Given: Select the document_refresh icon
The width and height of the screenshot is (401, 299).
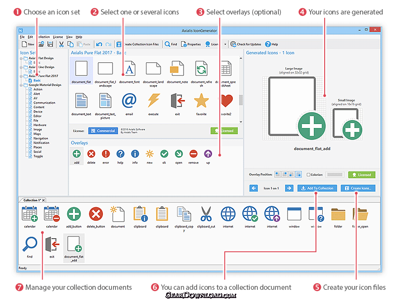Looking at the screenshot, I should 201,73.
